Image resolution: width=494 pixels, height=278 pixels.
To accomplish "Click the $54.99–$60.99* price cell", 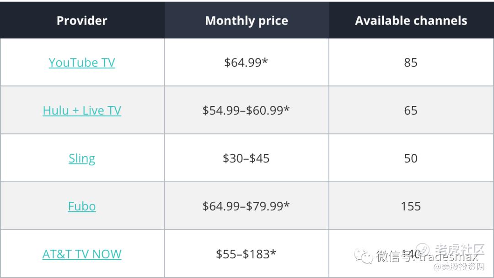I will pos(246,110).
